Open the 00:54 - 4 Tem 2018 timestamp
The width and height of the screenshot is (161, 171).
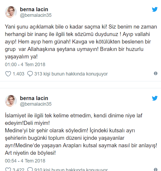25,161
